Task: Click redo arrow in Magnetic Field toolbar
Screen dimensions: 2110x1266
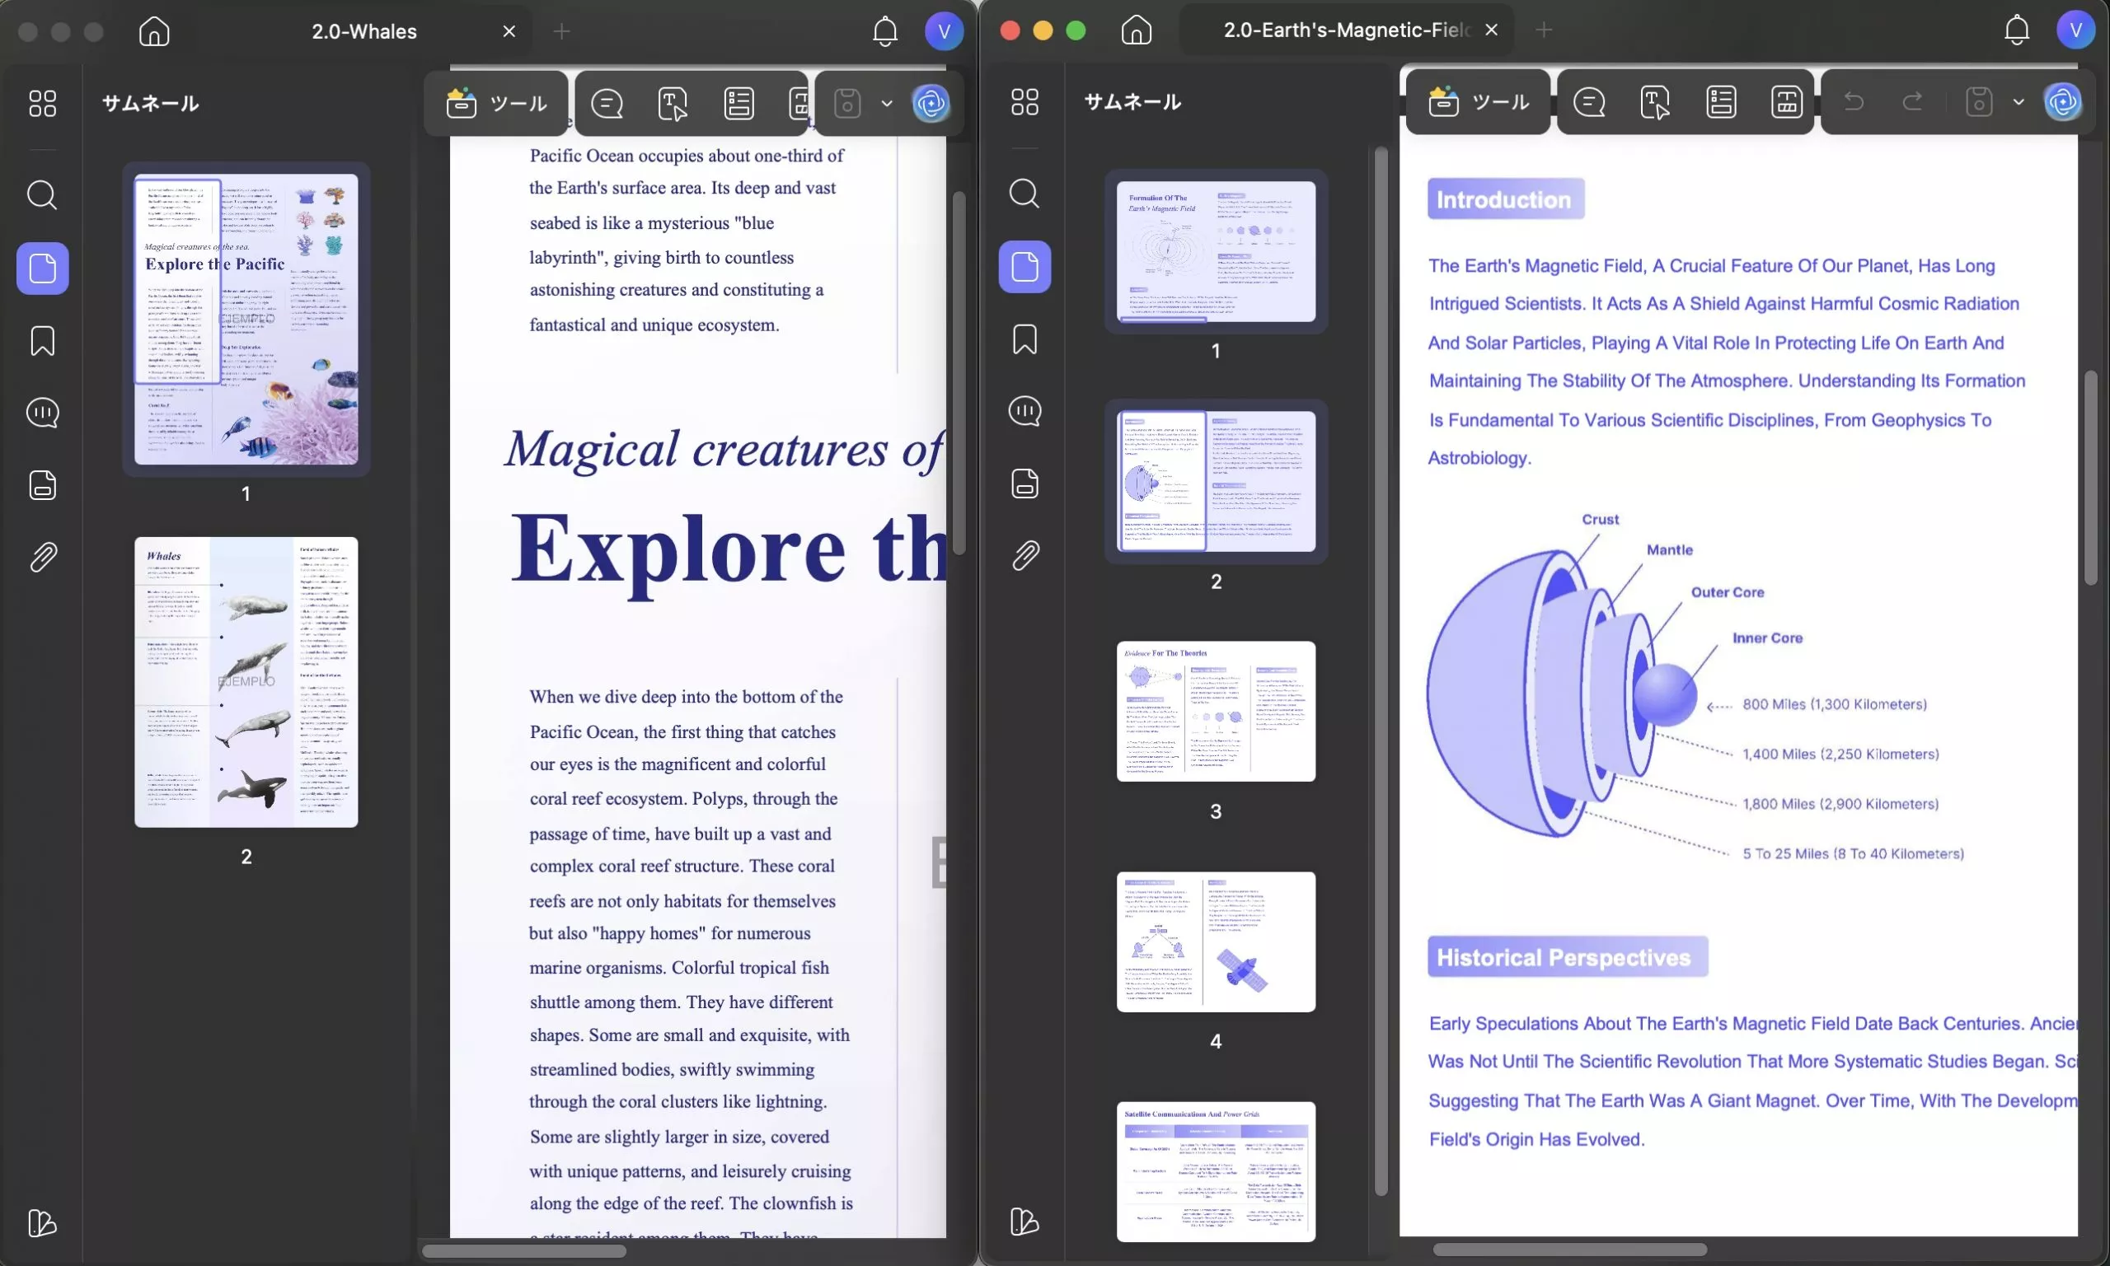Action: coord(1912,101)
